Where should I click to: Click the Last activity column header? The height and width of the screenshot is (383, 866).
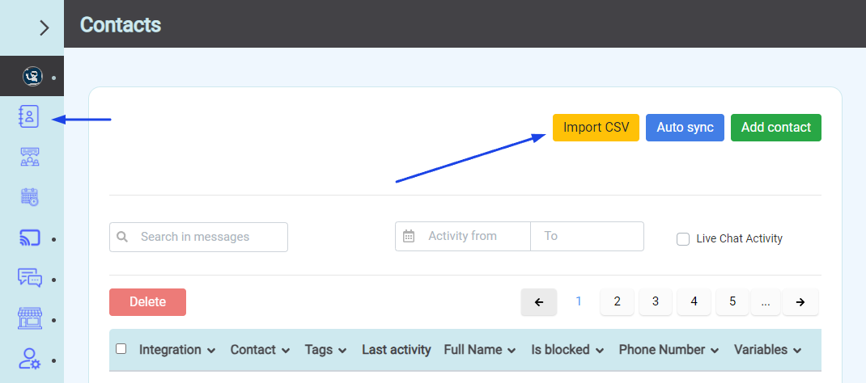(396, 349)
